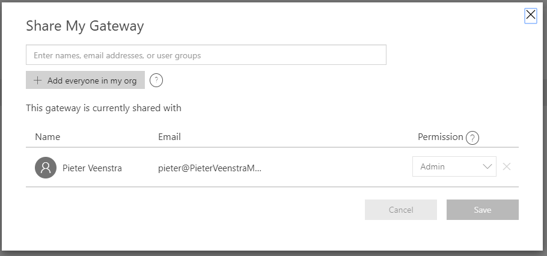Open the Admin permission dropdown
This screenshot has width=547, height=256.
454,166
